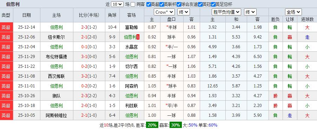Viewport: 317px width, 129px height.
Task: Click the blue 走 in the 纽卡斯尔 row
Action: pos(307,37)
